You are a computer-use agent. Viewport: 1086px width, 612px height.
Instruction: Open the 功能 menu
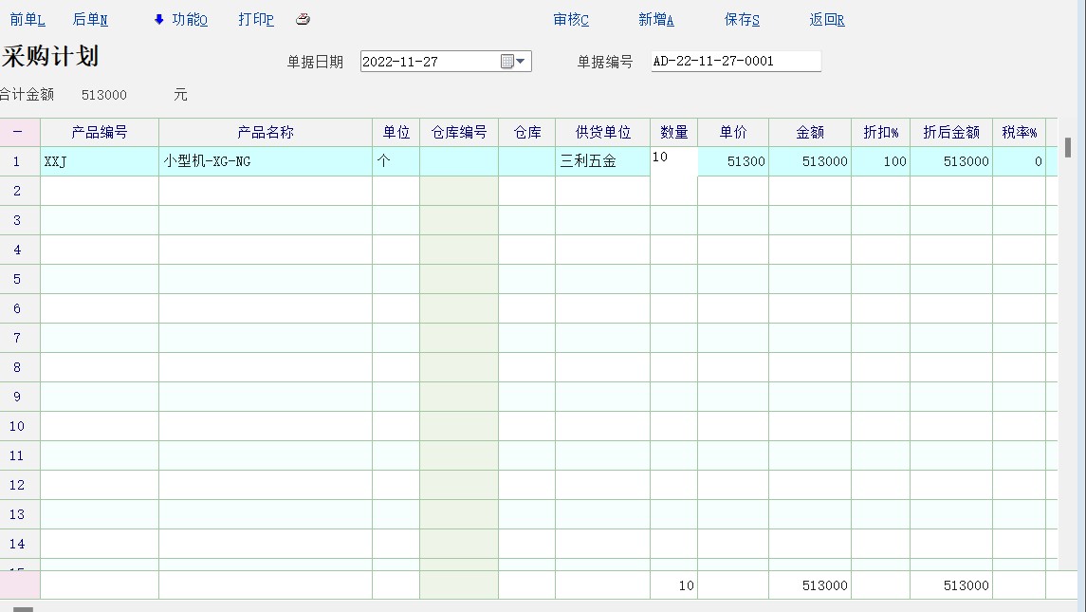(189, 20)
